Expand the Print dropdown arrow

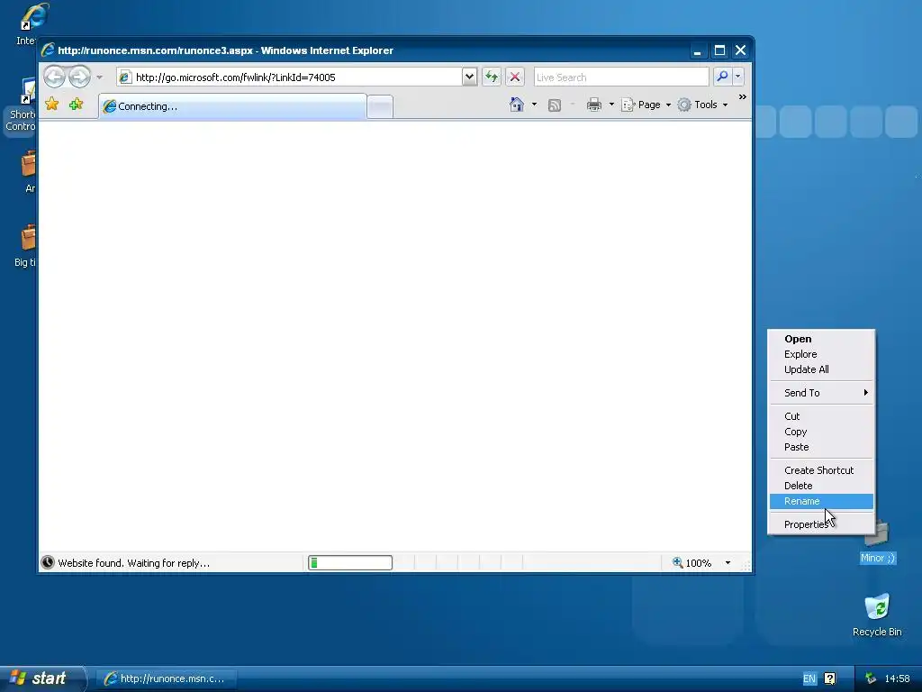click(x=611, y=105)
